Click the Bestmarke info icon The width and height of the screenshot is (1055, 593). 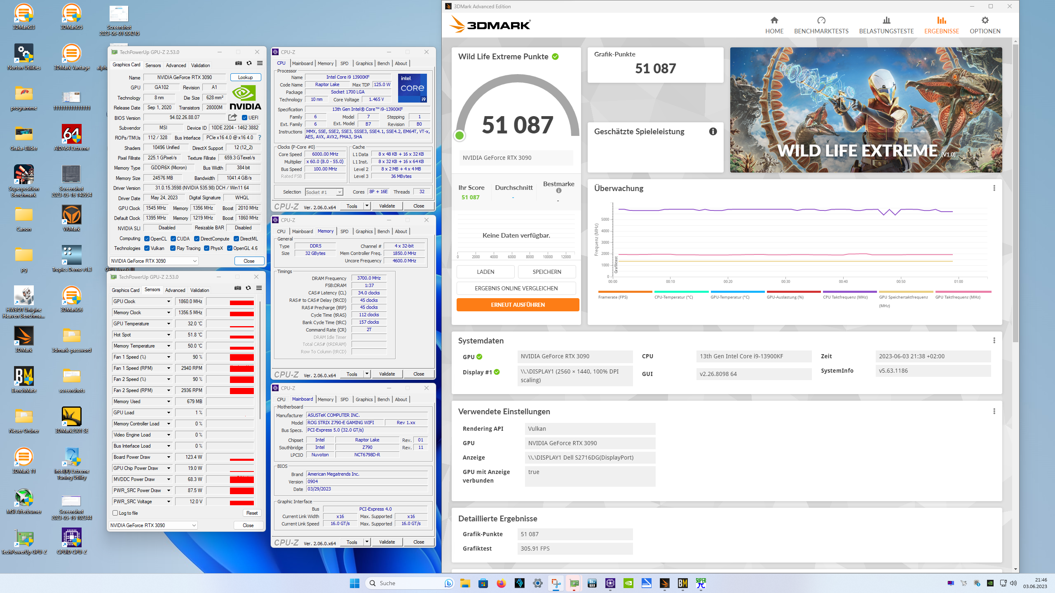(558, 191)
